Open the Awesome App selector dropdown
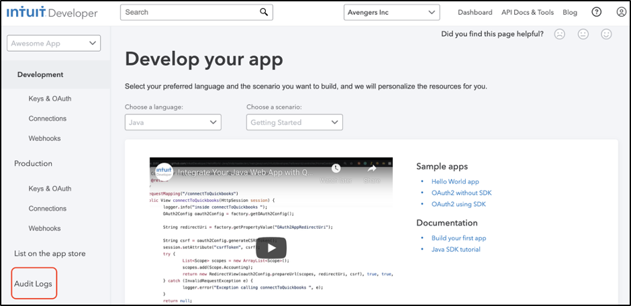Screen dimensions: 631x306 tap(54, 44)
